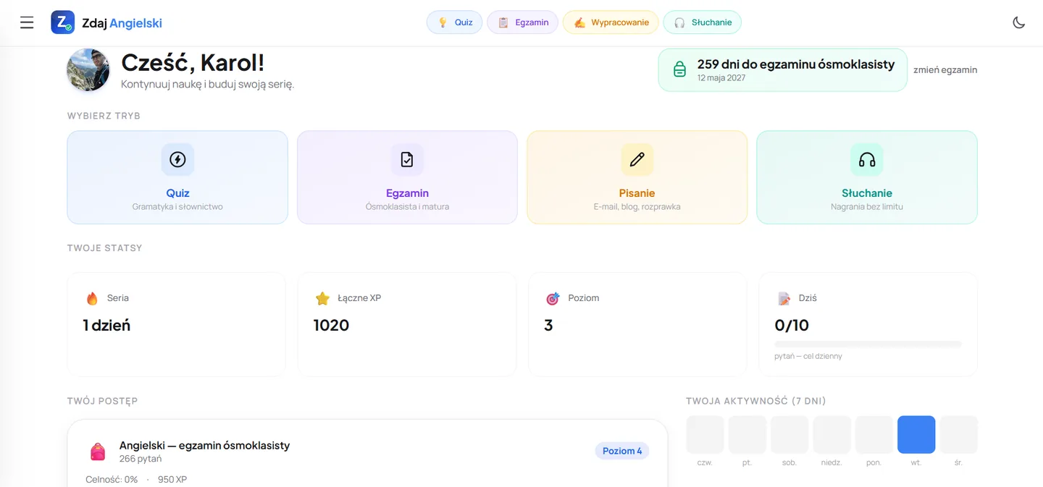Open the Quiz pill in top navigation

tap(454, 22)
